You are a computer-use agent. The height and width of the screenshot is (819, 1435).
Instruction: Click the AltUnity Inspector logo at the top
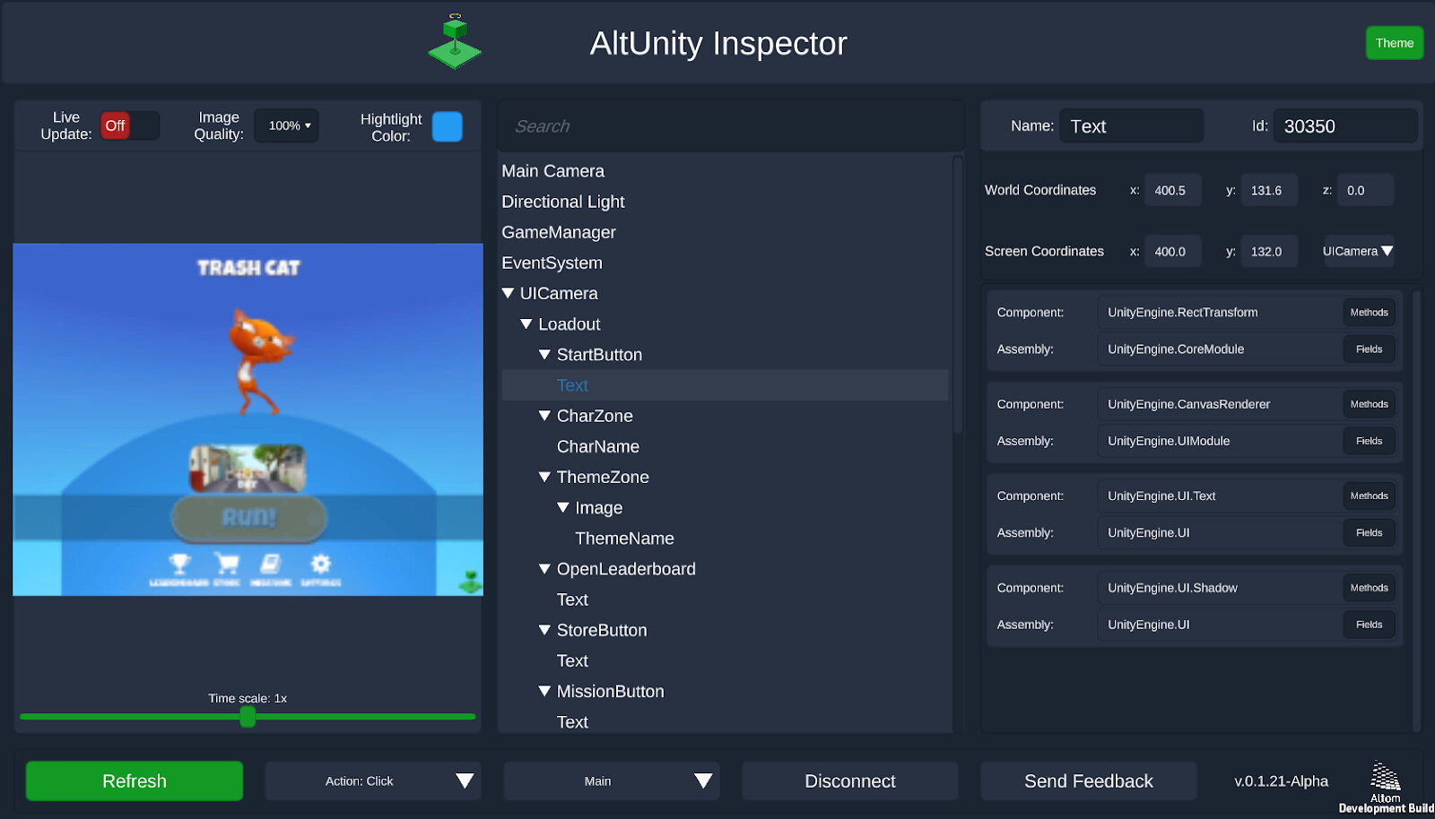pyautogui.click(x=455, y=42)
